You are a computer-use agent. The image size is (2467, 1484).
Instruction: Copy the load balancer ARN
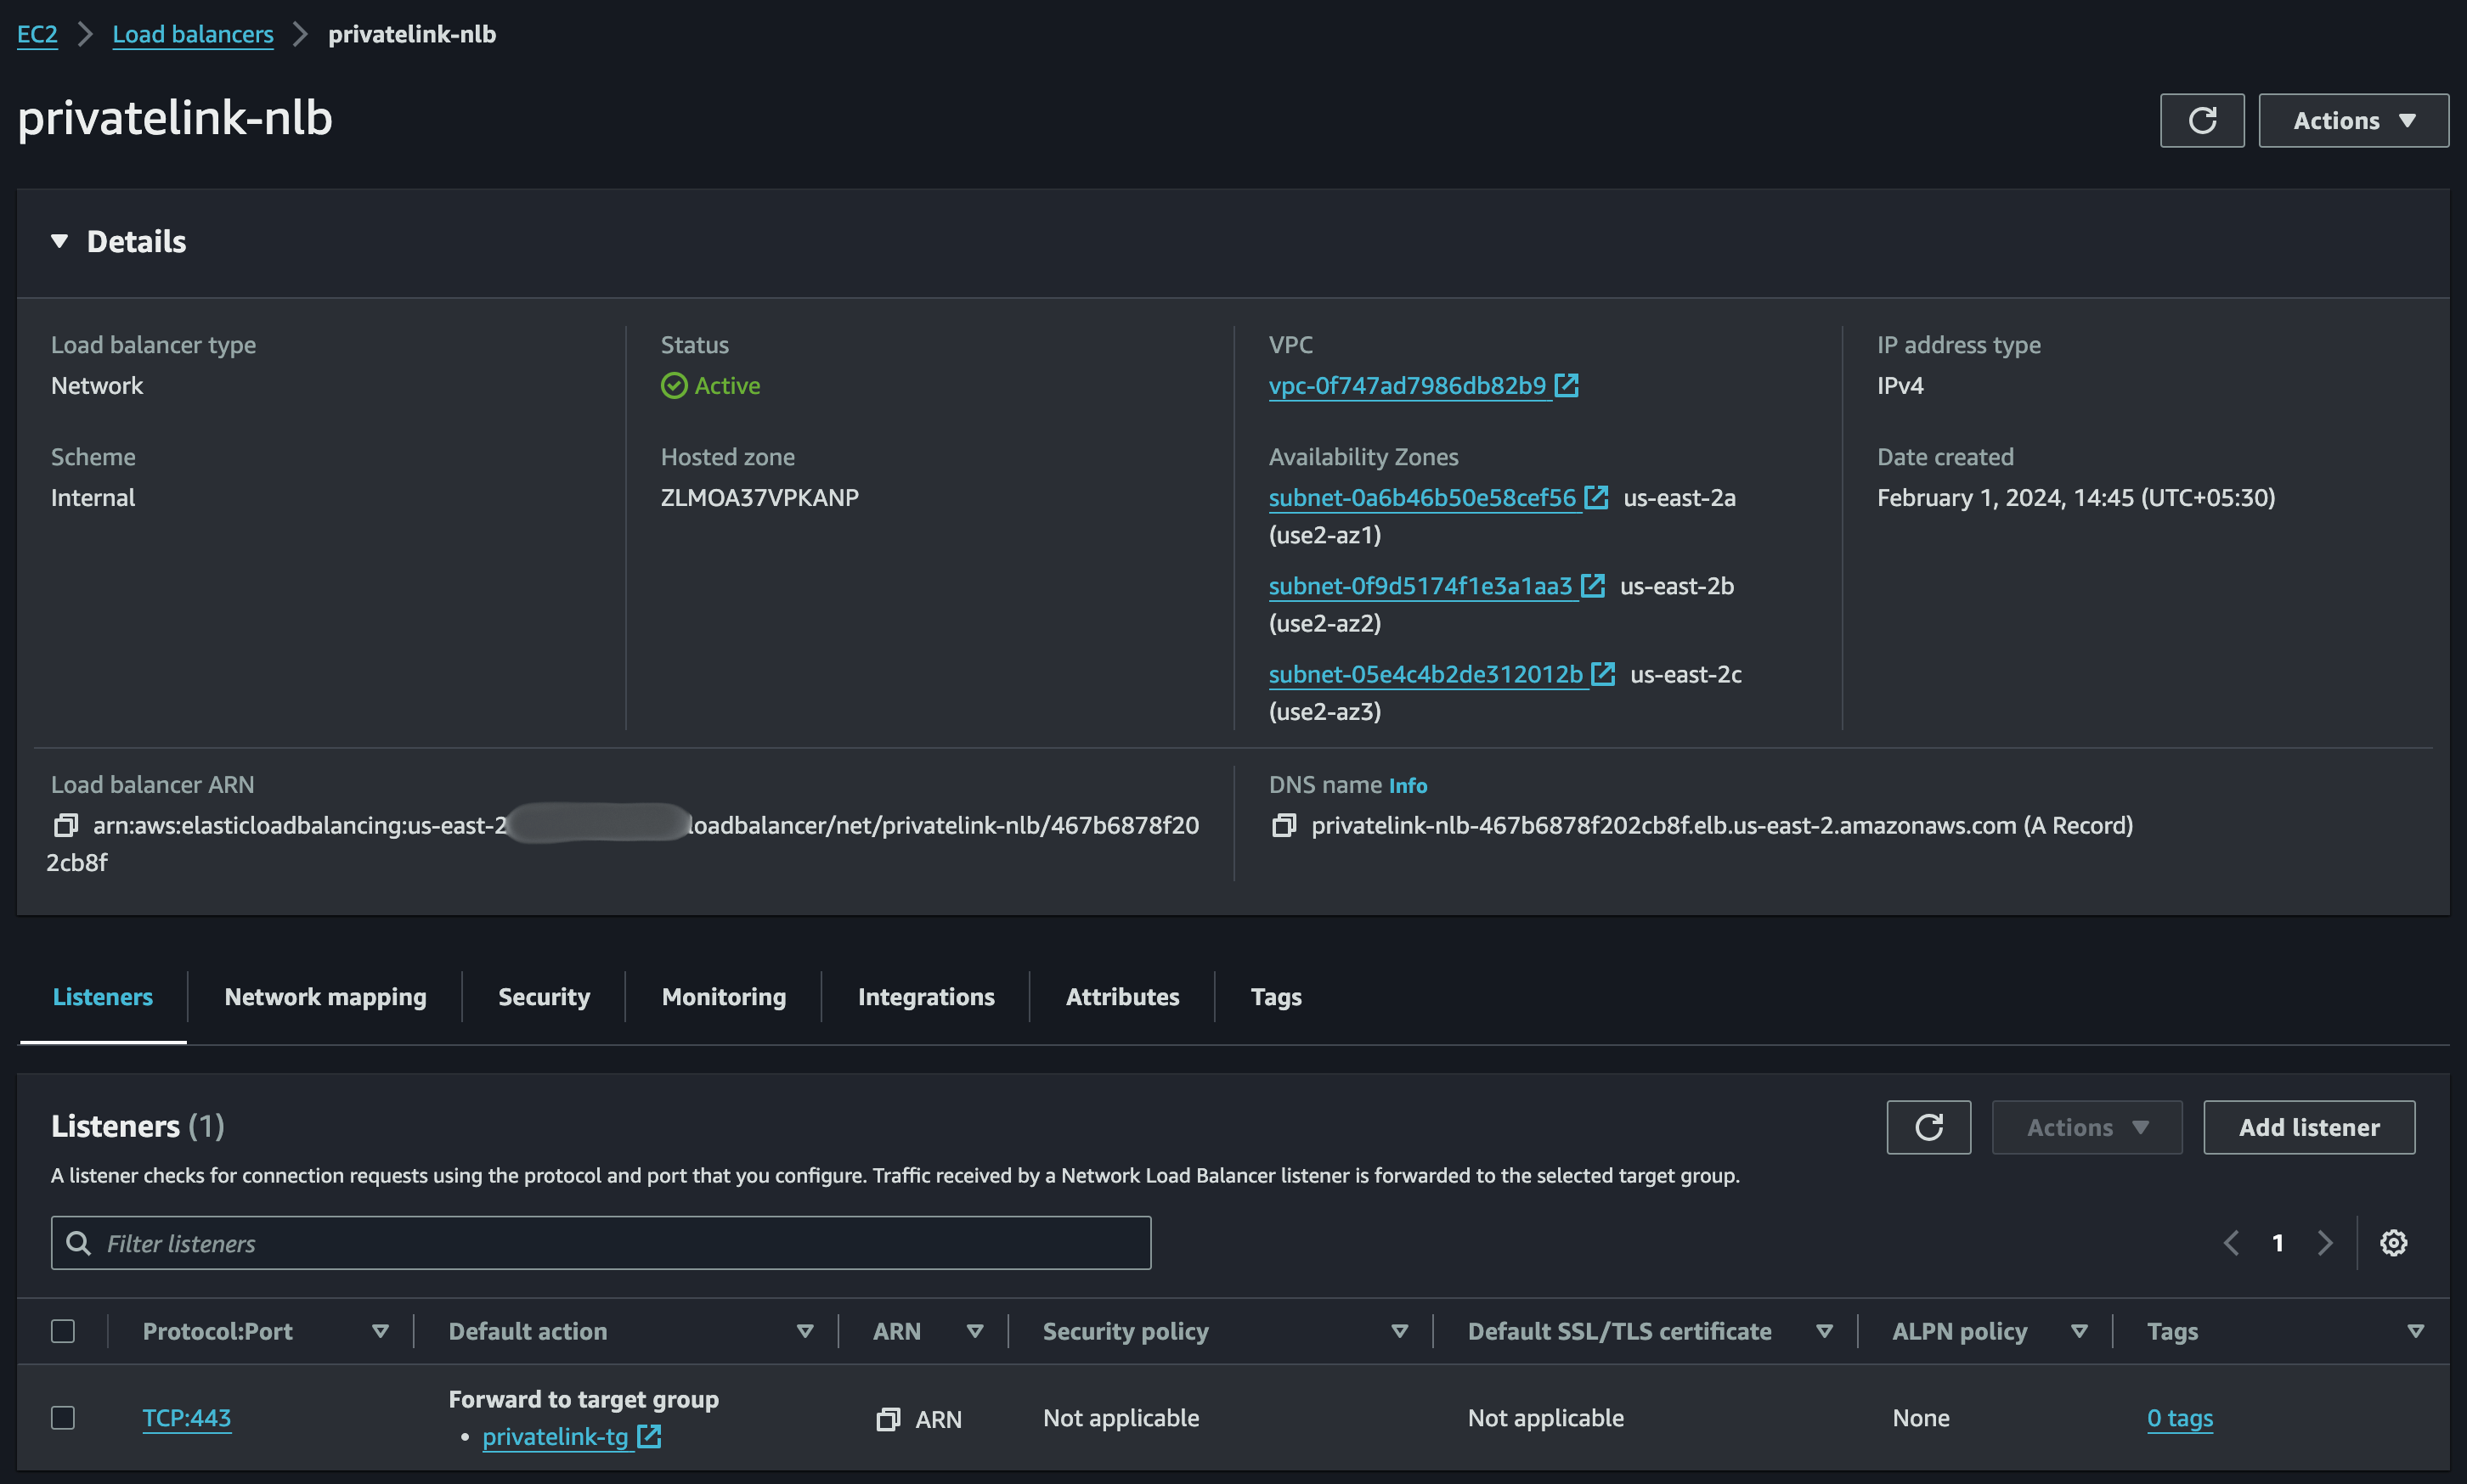[x=66, y=825]
